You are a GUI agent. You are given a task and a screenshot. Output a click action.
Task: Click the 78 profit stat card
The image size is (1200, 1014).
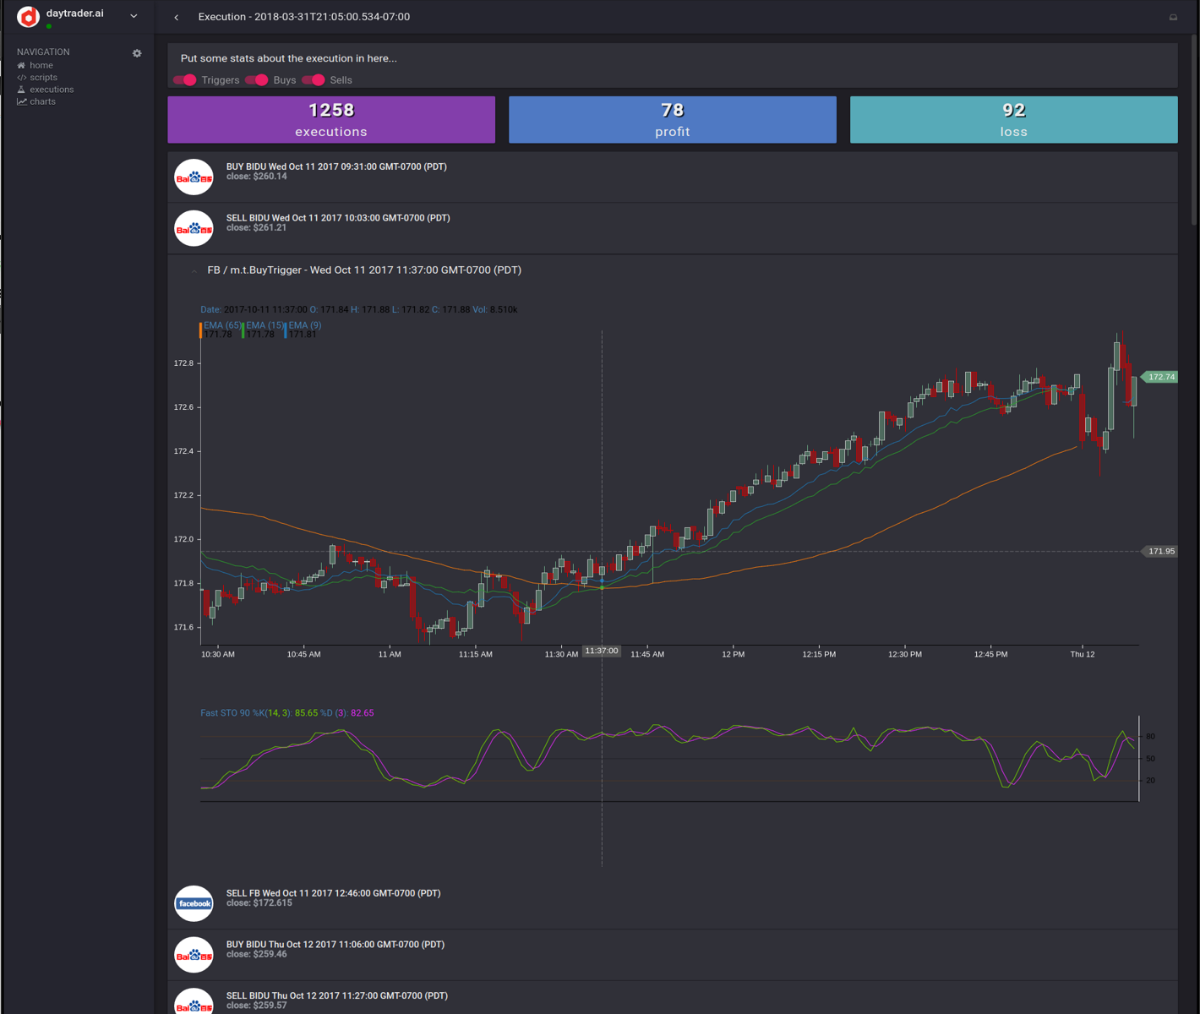tap(672, 119)
